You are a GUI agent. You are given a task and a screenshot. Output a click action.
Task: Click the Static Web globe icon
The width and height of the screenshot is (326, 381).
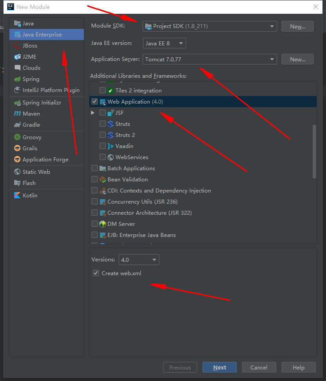17,172
